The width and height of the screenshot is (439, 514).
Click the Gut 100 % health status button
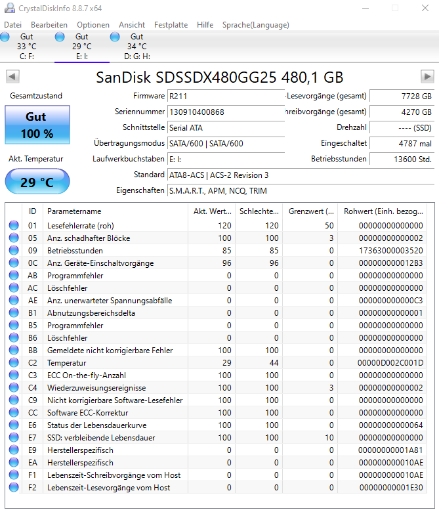click(37, 125)
